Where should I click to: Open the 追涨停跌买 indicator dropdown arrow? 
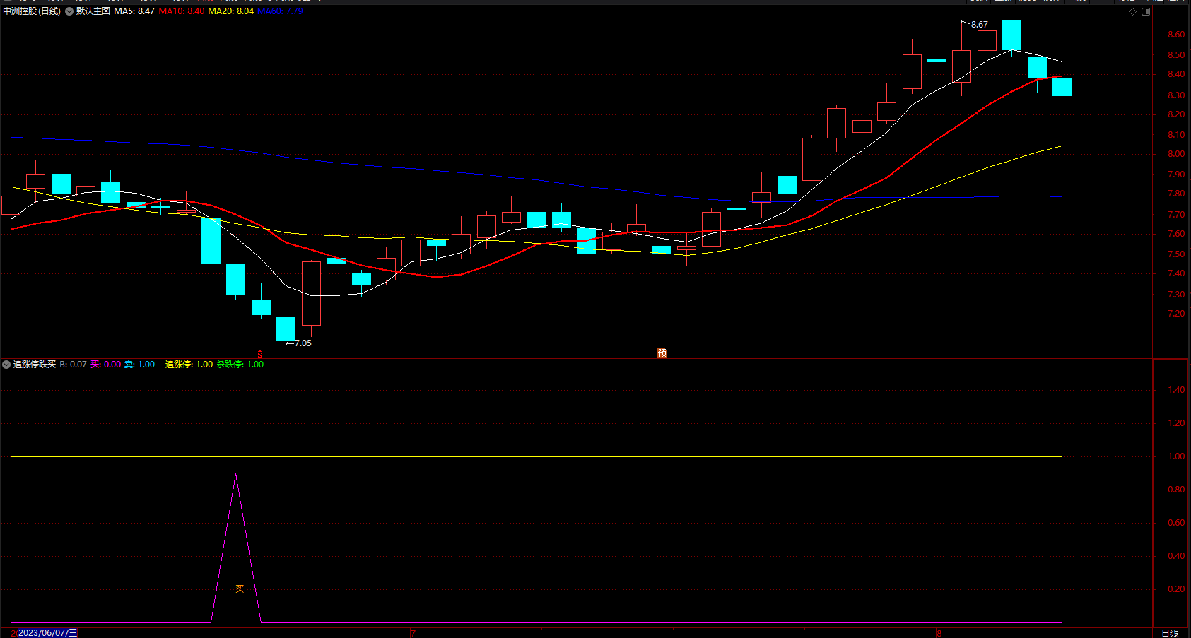click(6, 365)
